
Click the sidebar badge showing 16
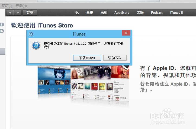[x=2, y=31]
